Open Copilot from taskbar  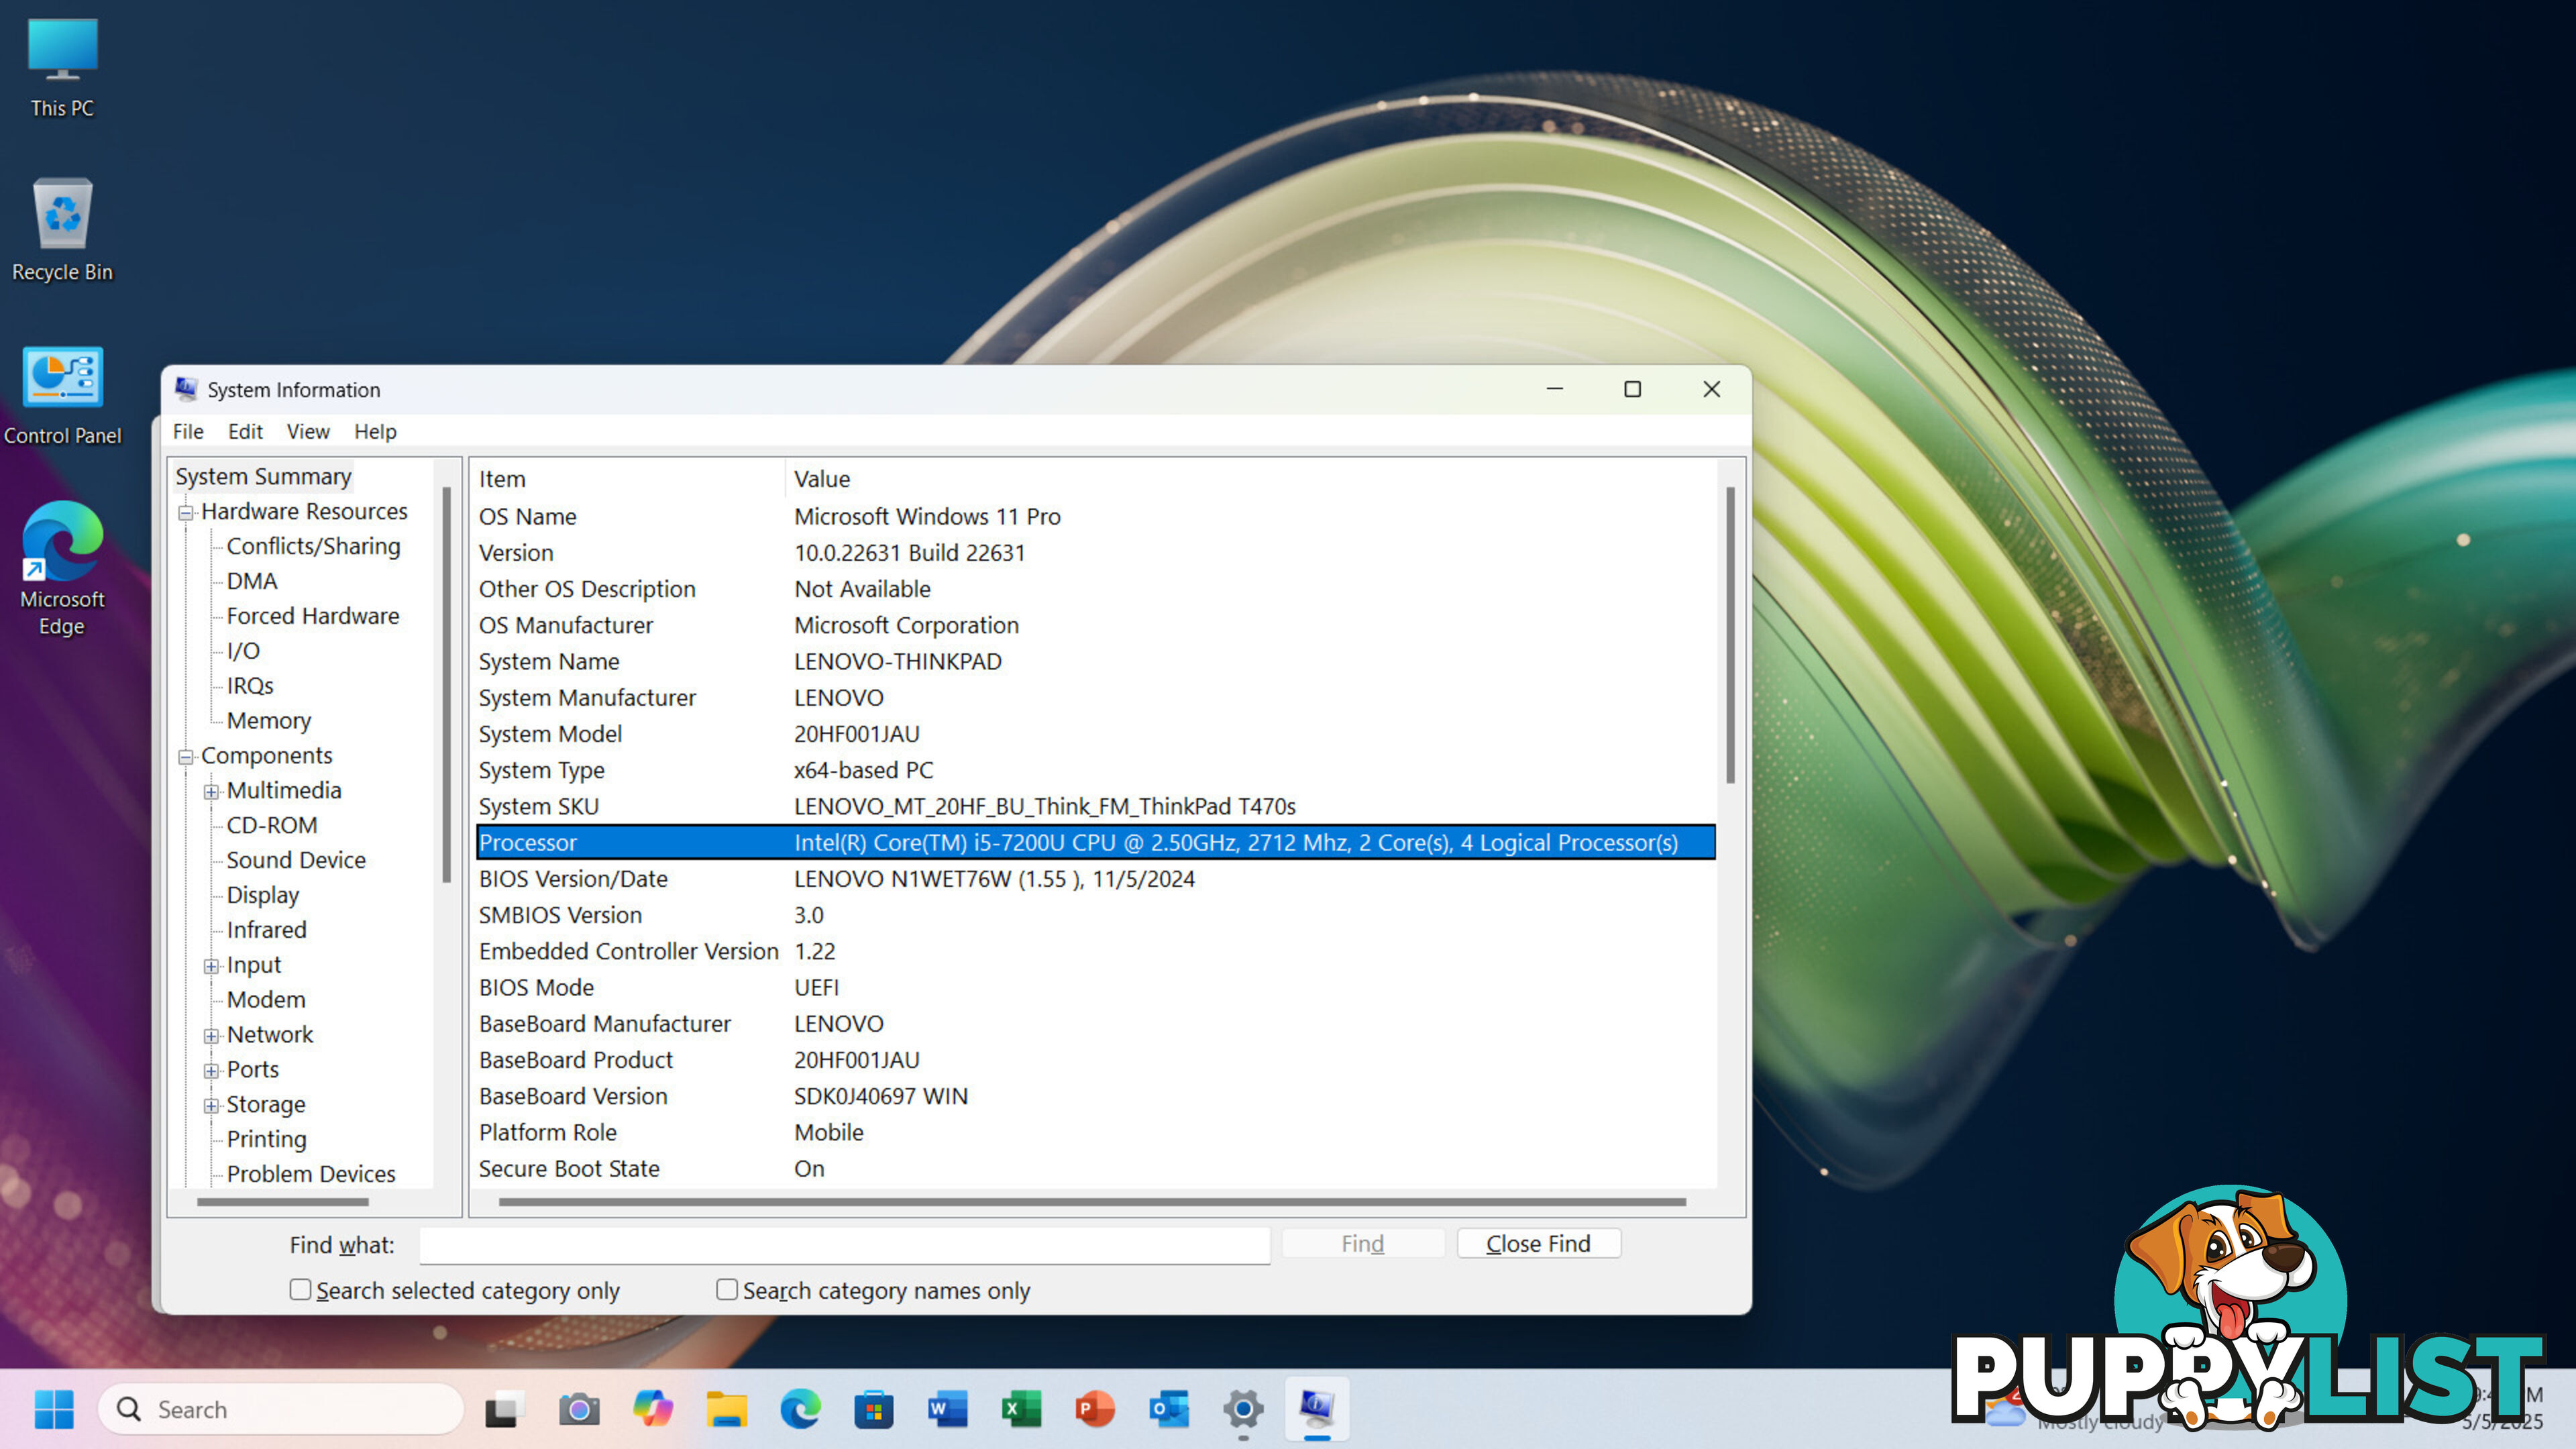(x=653, y=1409)
